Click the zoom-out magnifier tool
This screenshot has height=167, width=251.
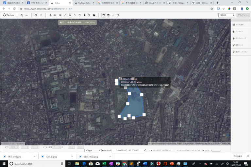tap(60, 15)
